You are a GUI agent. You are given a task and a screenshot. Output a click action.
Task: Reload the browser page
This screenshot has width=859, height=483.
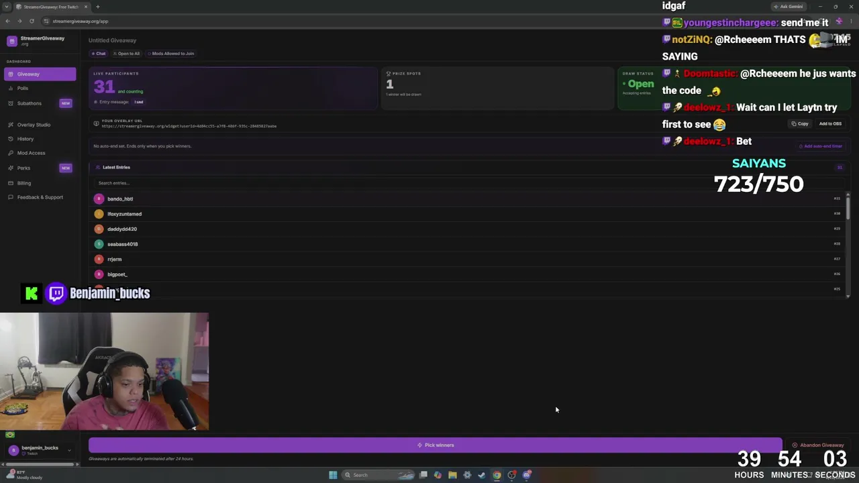(32, 21)
